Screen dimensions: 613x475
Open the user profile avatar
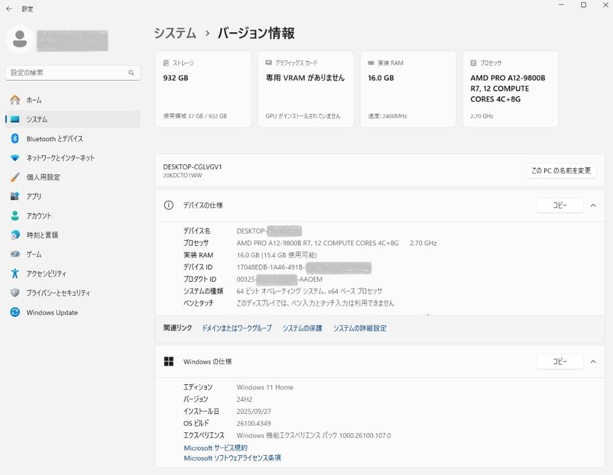[x=19, y=39]
